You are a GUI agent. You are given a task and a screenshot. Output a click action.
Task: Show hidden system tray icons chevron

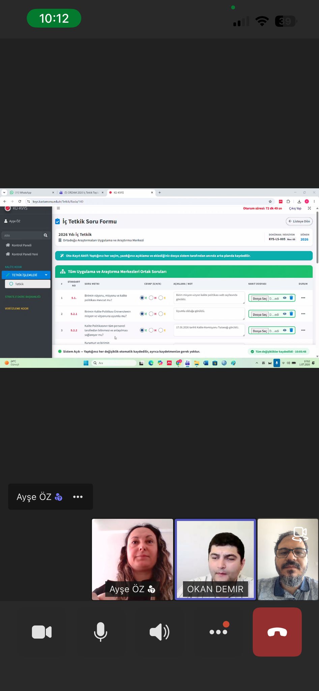pyautogui.click(x=257, y=363)
